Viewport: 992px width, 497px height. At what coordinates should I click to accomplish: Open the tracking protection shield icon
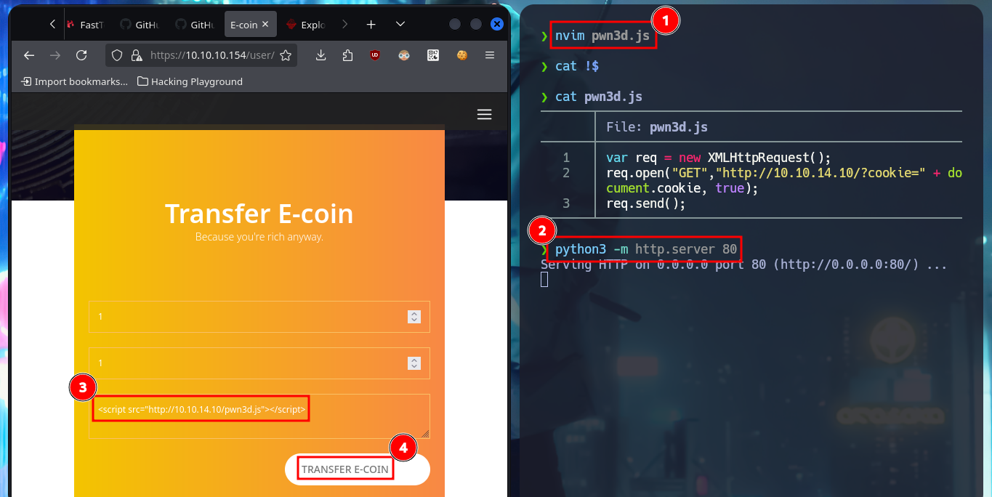coord(118,55)
